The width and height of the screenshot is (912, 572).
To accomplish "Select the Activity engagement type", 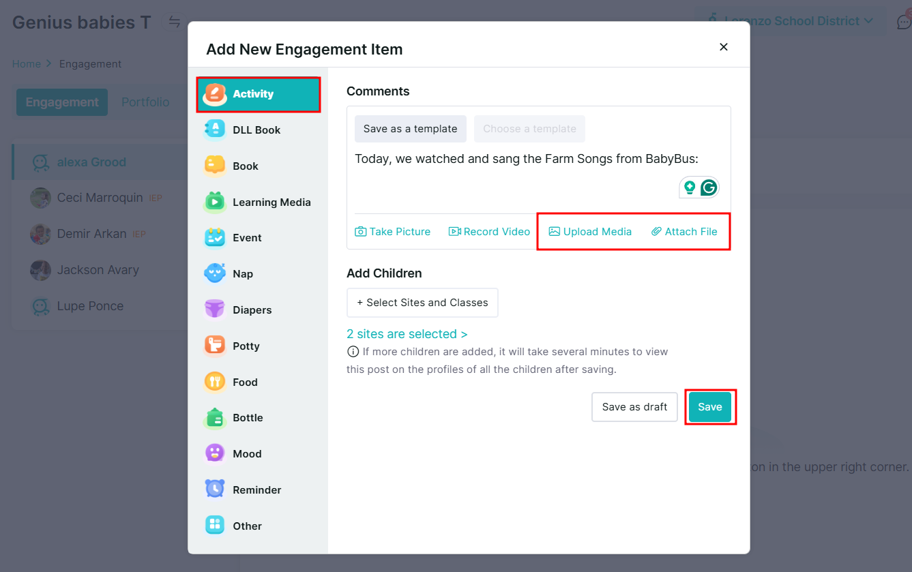I will coord(259,94).
